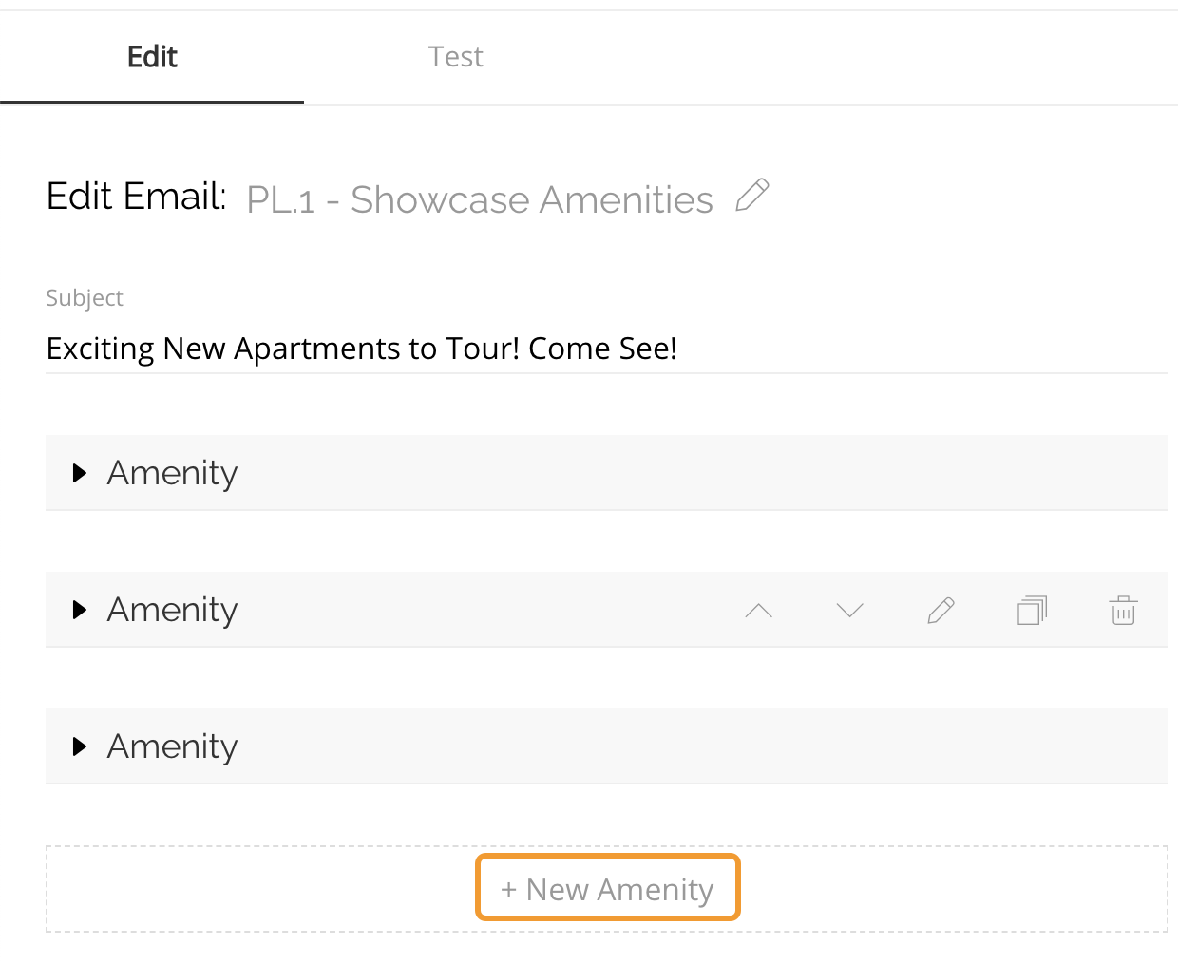Move the second Amenity up with the chevron
This screenshot has width=1178, height=963.
pyautogui.click(x=758, y=611)
